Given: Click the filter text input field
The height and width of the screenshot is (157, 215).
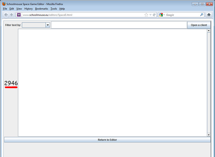Looking at the screenshot, I should click(x=119, y=25).
